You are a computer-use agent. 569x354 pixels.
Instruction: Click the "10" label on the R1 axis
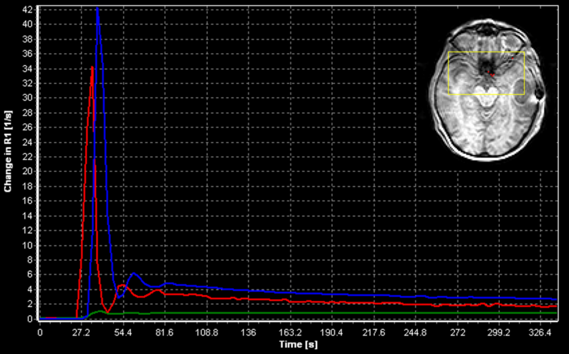click(27, 245)
